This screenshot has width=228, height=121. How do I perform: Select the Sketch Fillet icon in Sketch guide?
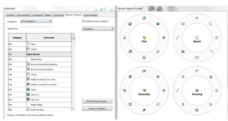211,52
